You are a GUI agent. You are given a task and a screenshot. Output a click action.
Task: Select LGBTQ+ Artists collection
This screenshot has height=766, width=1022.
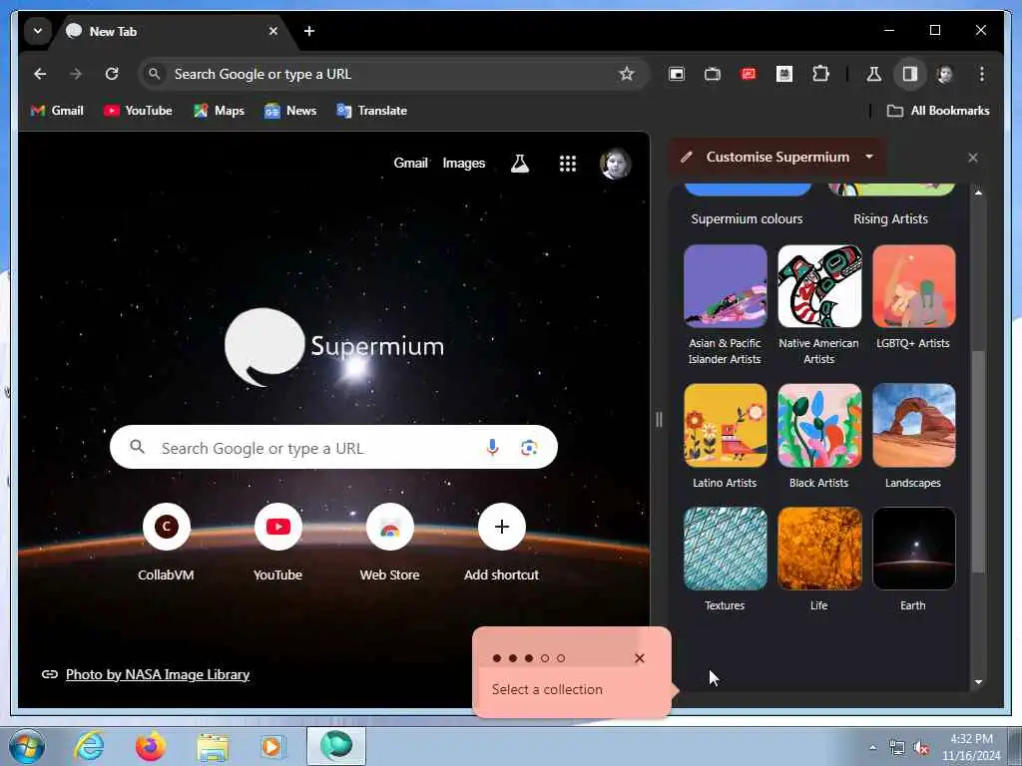[914, 297]
